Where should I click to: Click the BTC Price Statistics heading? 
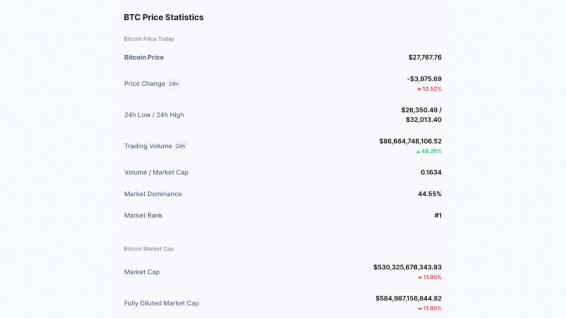pyautogui.click(x=164, y=17)
